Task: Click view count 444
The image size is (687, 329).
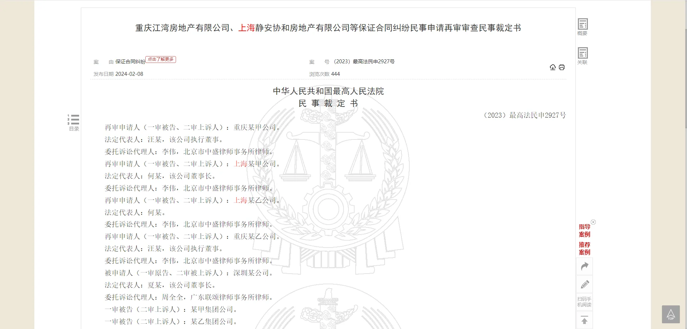Action: (336, 74)
